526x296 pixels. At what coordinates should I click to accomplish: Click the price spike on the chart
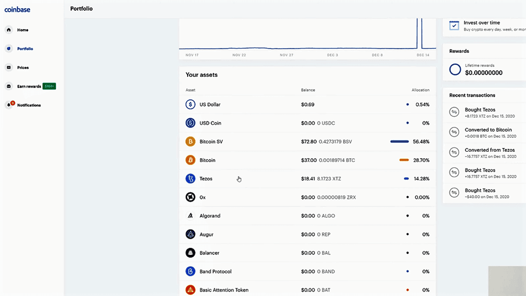pyautogui.click(x=419, y=33)
